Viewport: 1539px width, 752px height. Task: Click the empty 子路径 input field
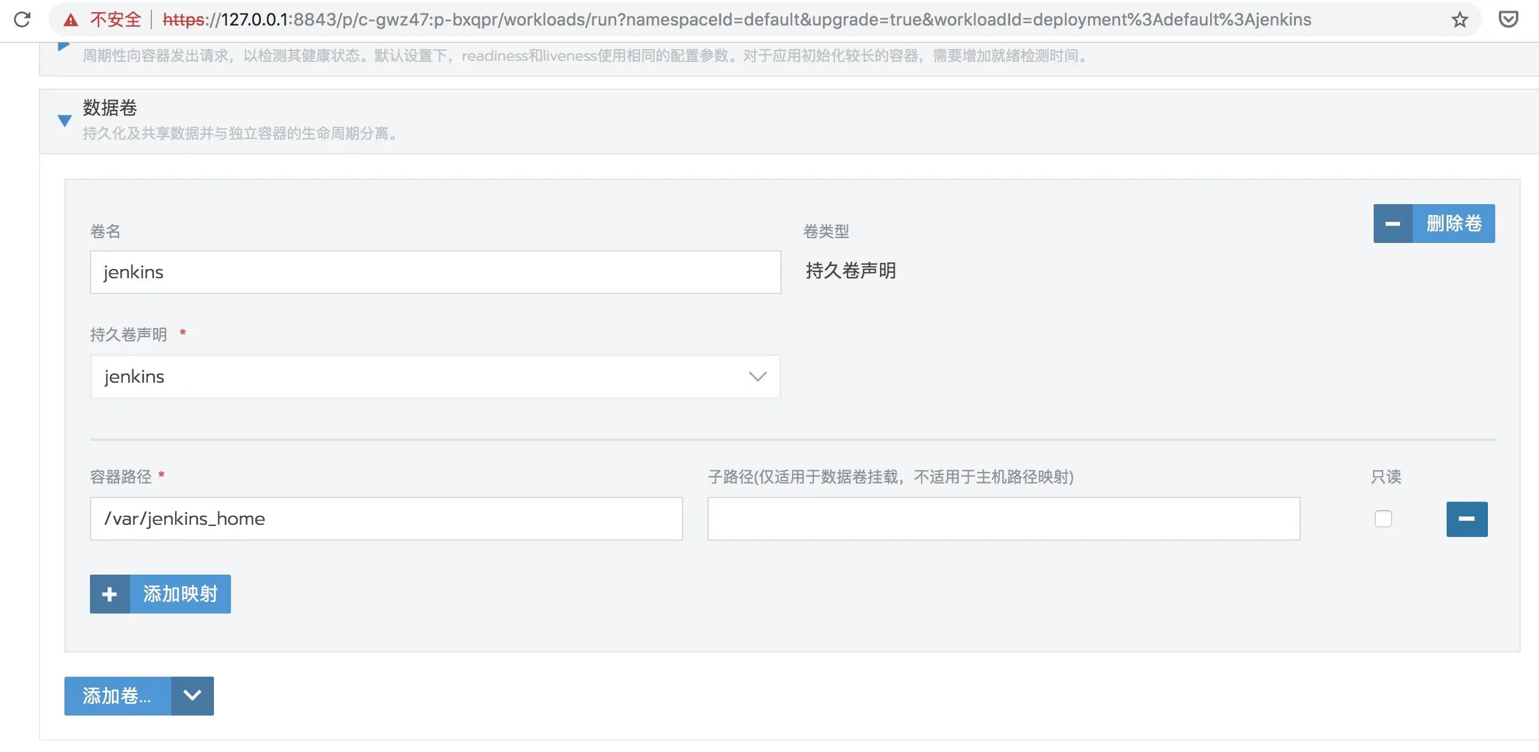1003,519
